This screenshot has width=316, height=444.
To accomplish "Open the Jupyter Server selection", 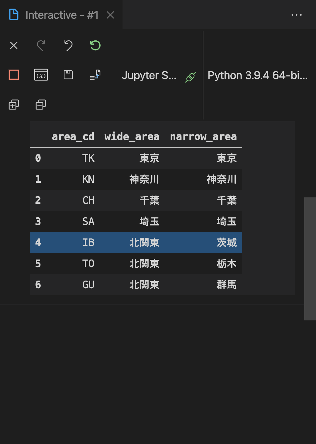I will [x=150, y=75].
